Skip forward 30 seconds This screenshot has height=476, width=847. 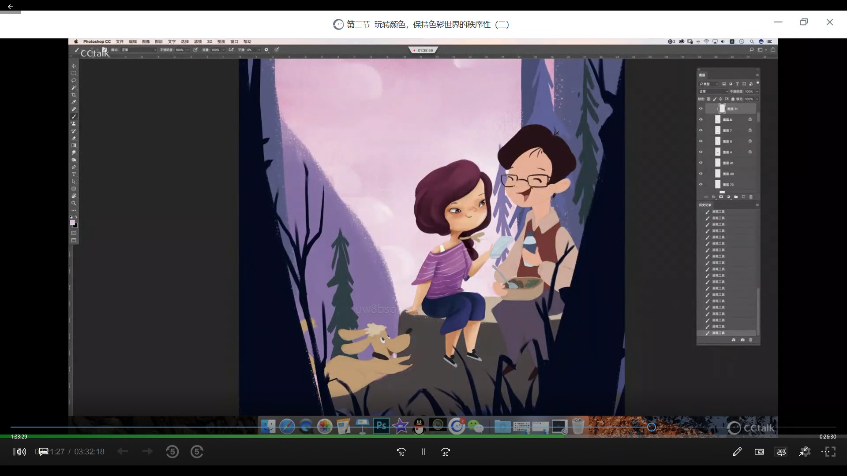[x=446, y=452]
